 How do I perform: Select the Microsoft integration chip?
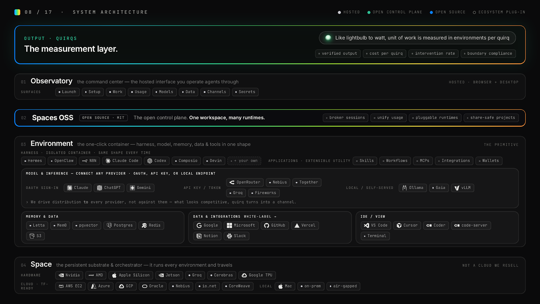pos(241,225)
